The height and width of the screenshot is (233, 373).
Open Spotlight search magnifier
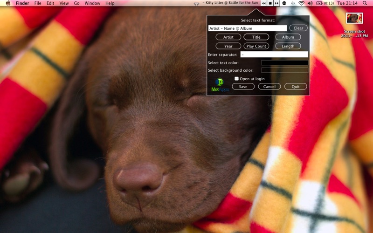365,3
